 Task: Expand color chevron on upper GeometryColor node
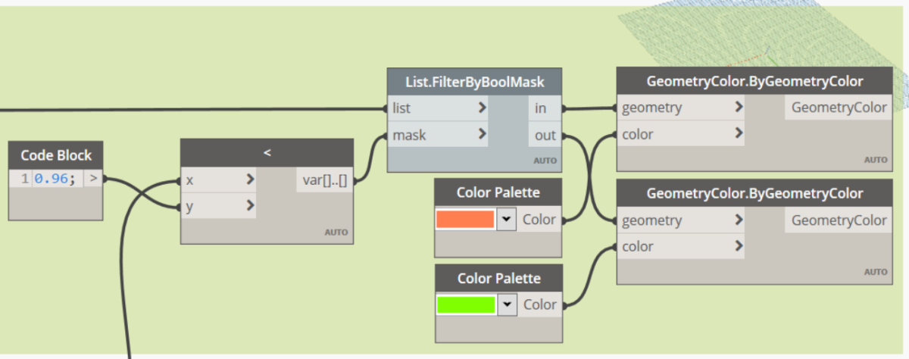(739, 134)
